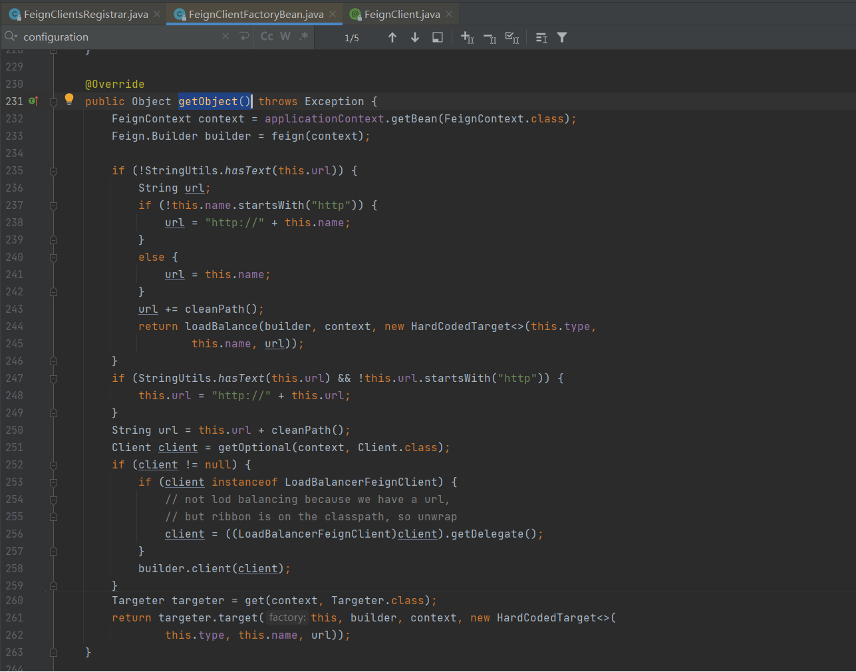Click fold end marker at line 263
The width and height of the screenshot is (856, 672).
tap(53, 653)
